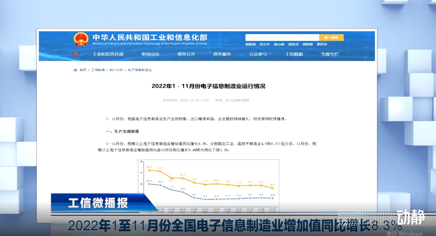The image size is (436, 236).
Task: Click inside the site search box
Action: 282,37
